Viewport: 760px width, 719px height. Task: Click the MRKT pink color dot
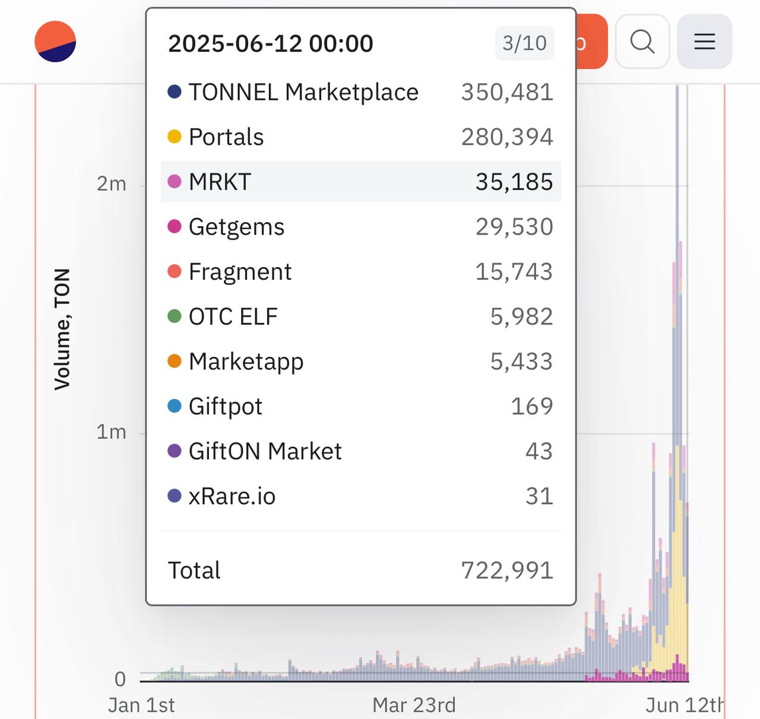[x=174, y=181]
